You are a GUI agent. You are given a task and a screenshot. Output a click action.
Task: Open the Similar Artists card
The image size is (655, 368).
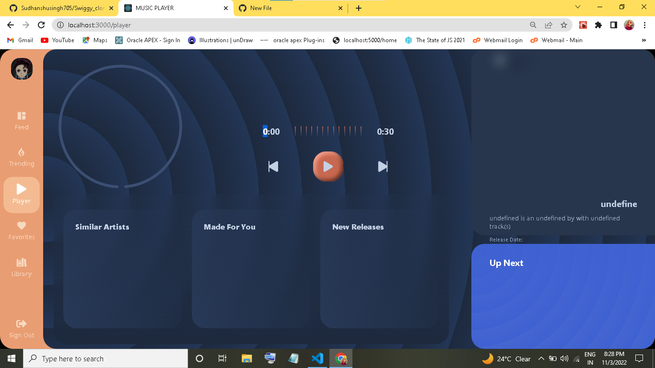(123, 268)
